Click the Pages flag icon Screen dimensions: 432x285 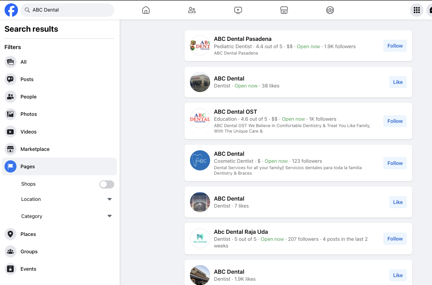click(10, 166)
